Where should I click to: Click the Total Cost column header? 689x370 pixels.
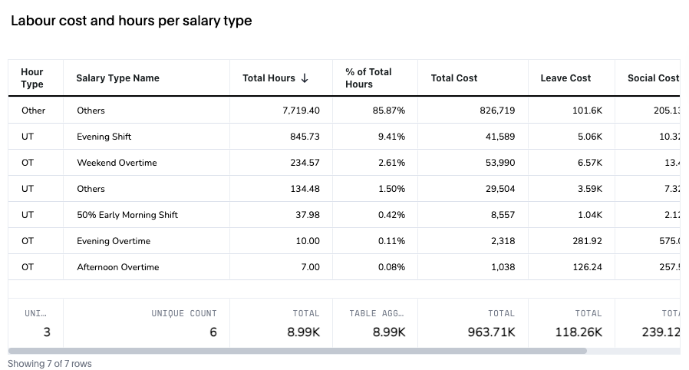click(x=454, y=78)
